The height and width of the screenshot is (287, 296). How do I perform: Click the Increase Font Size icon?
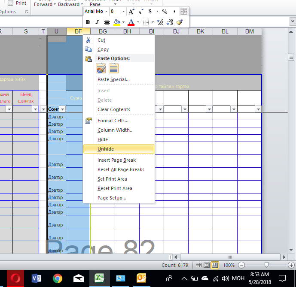[x=131, y=12]
